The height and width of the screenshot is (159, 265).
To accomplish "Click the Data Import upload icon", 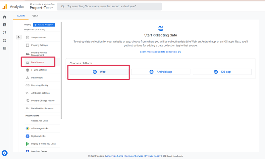I will tap(27, 78).
